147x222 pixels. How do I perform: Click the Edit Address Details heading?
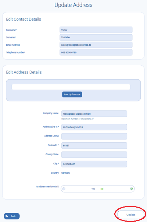(24, 72)
